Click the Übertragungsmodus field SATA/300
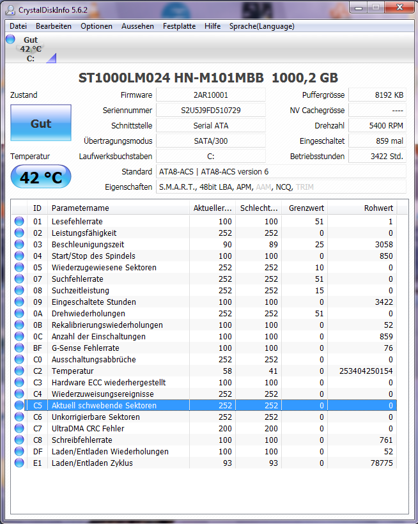418x524 pixels. click(211, 141)
